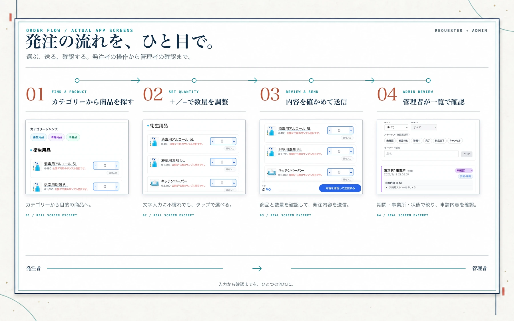Click the 品名 keyword search field
Image resolution: width=514 pixels, height=321 pixels.
click(x=421, y=154)
